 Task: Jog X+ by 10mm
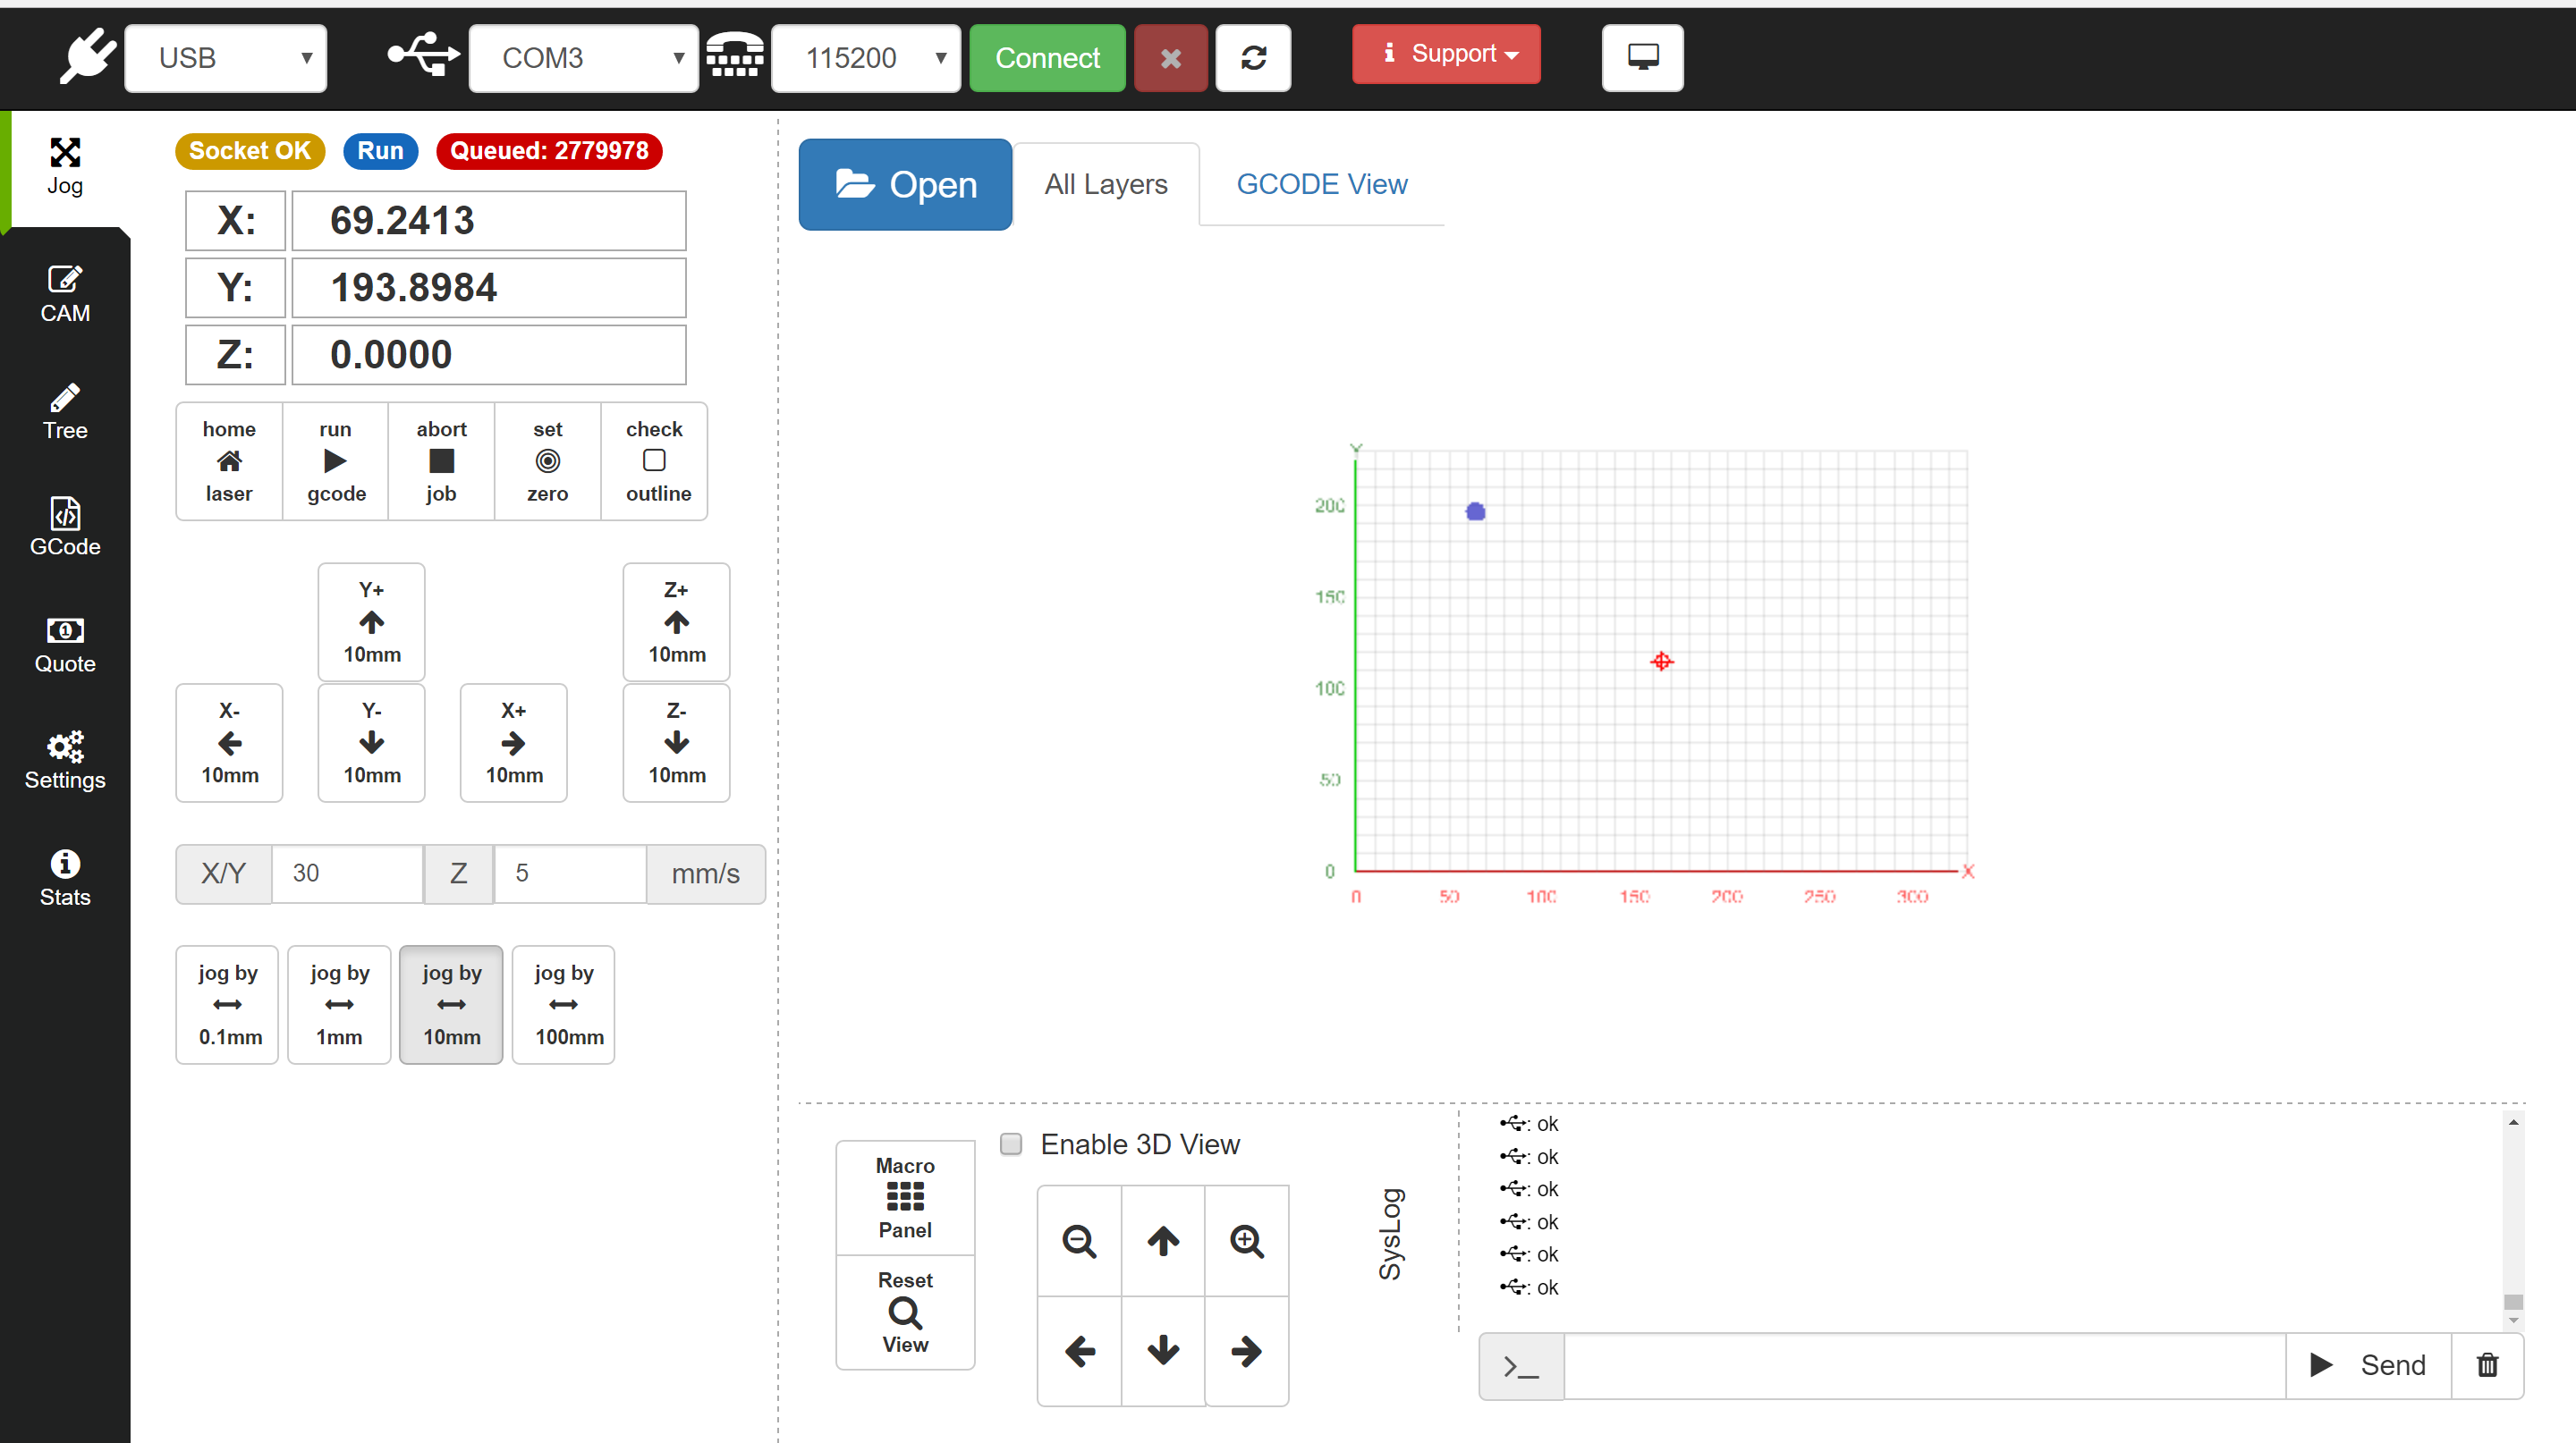point(514,742)
